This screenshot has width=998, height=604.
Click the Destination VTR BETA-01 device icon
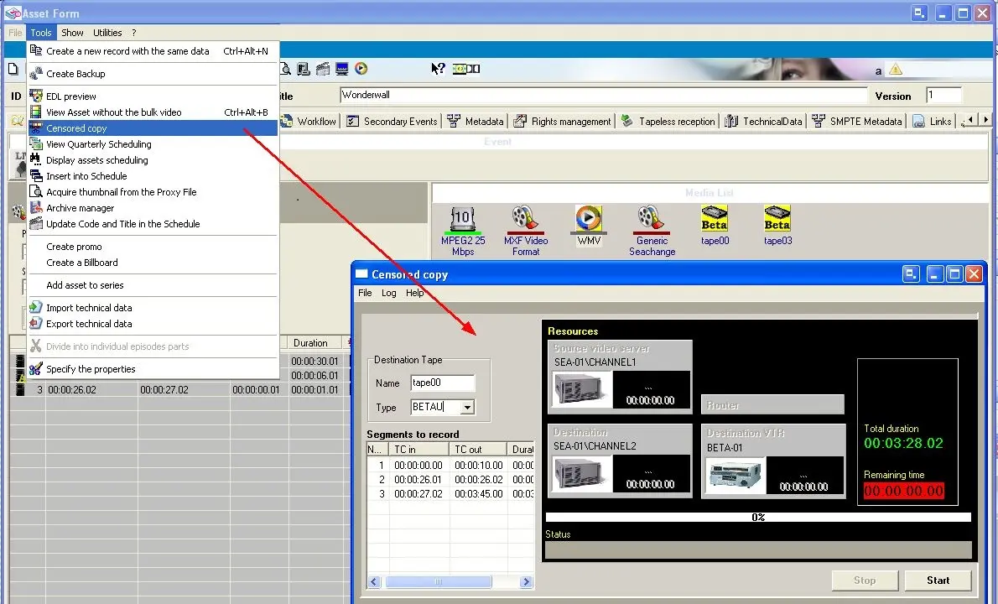tap(735, 475)
